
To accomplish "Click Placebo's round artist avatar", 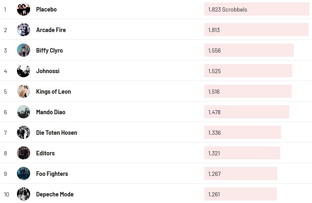I will pos(24,9).
